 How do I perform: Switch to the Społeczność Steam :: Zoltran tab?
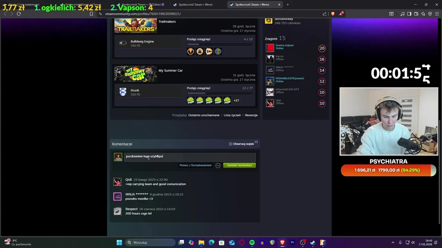pos(141,4)
